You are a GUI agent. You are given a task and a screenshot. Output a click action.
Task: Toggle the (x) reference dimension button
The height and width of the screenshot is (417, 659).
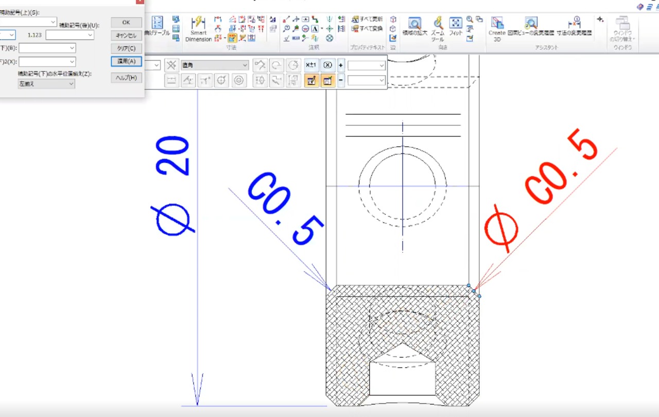[328, 65]
